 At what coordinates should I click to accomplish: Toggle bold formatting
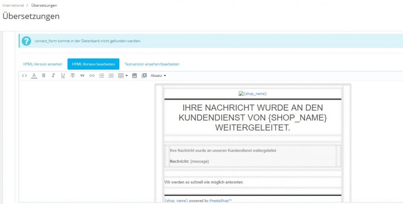(44, 76)
